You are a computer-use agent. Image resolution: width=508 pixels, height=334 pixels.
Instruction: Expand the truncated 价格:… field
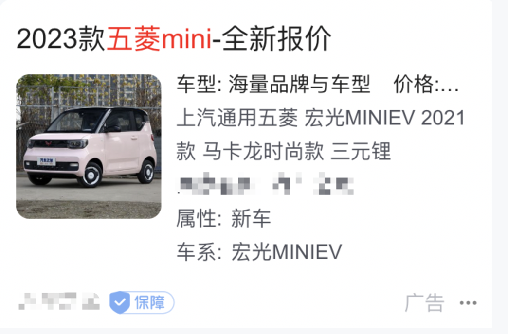coord(426,84)
